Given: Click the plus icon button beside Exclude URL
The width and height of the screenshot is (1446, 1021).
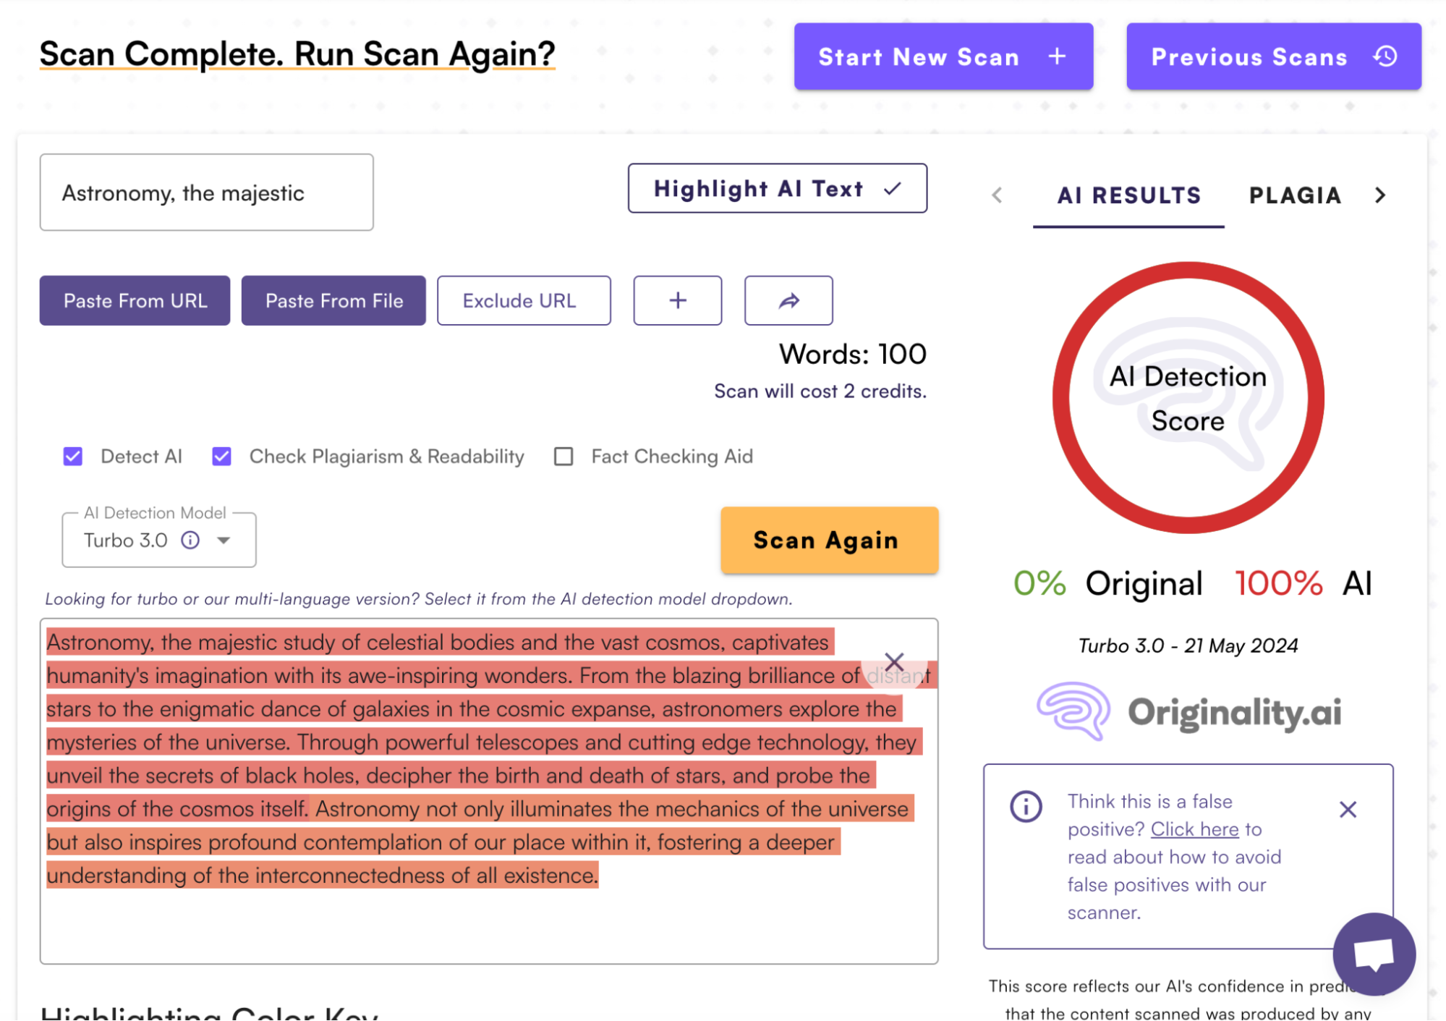Looking at the screenshot, I should coord(677,300).
